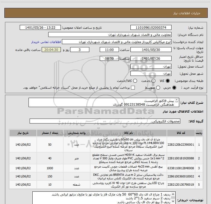Click product code 2282120b22390001
211x204 pixels.
point(181,145)
